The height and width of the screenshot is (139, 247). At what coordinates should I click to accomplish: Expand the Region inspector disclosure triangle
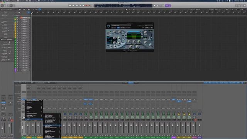2,9
